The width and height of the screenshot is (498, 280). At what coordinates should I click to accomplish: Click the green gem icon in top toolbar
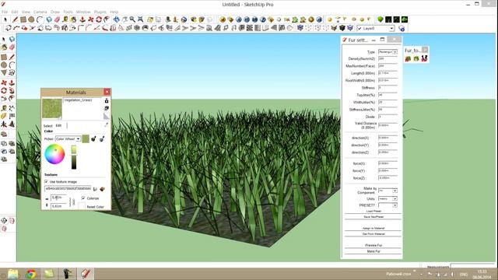[381, 19]
